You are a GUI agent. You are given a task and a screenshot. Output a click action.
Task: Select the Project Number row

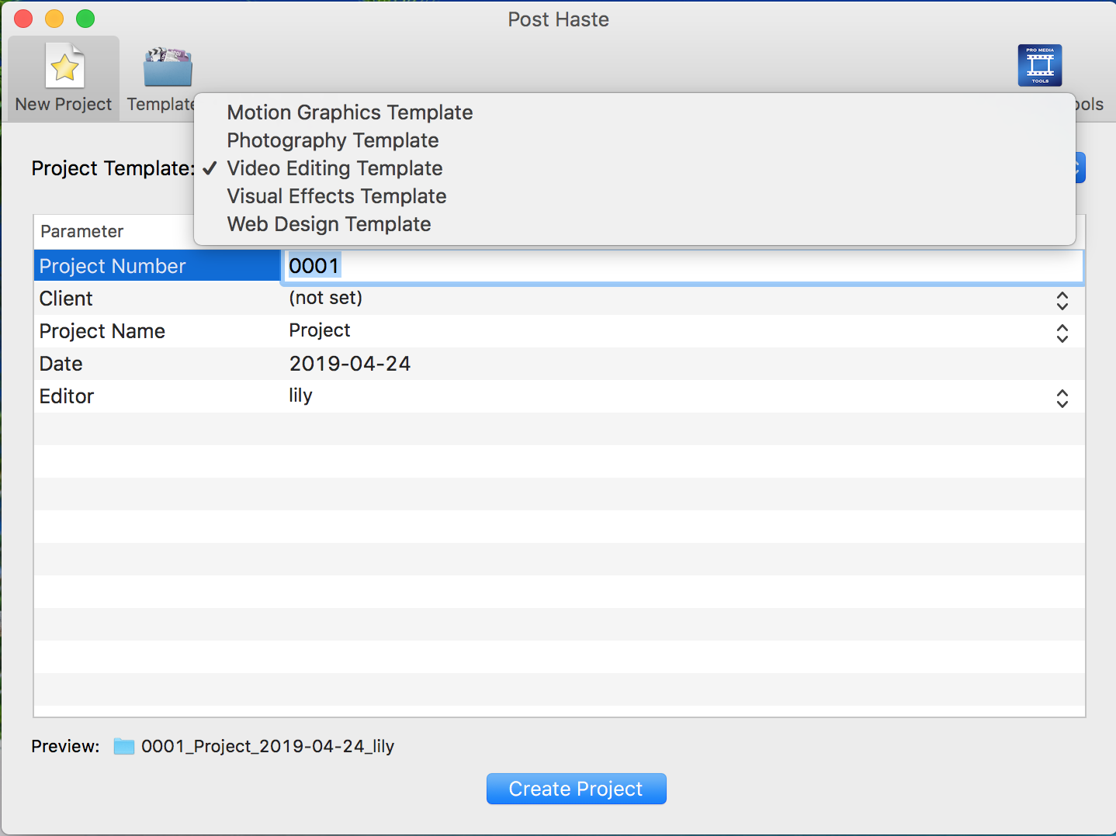[x=157, y=266]
